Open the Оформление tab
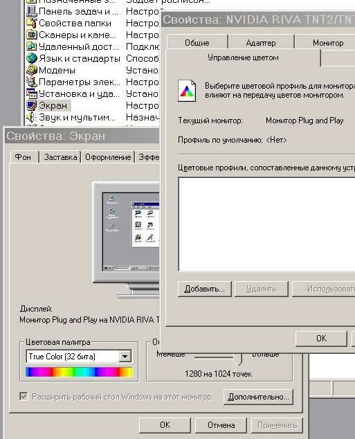The height and width of the screenshot is (439, 355). tap(108, 157)
